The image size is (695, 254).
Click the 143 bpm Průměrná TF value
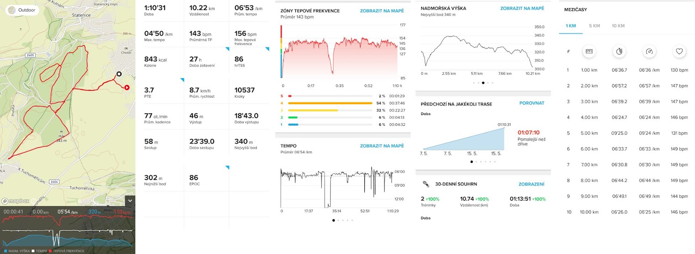(200, 33)
